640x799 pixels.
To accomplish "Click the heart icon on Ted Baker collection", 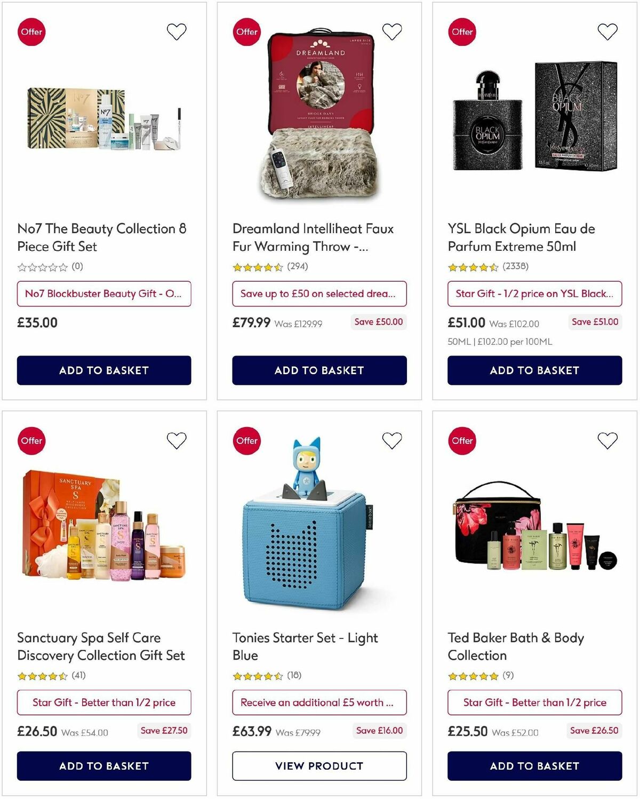I will [607, 441].
